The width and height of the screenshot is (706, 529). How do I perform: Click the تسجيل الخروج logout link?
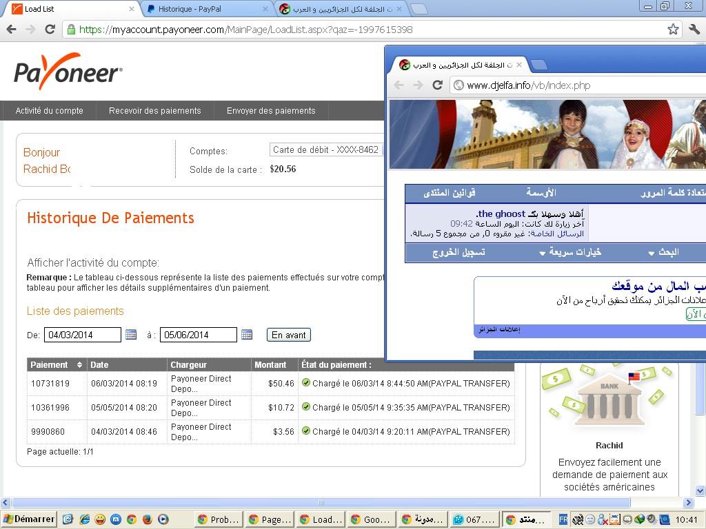(458, 252)
